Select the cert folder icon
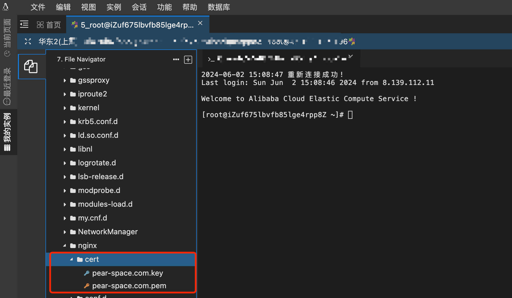512x298 pixels. tap(80, 260)
